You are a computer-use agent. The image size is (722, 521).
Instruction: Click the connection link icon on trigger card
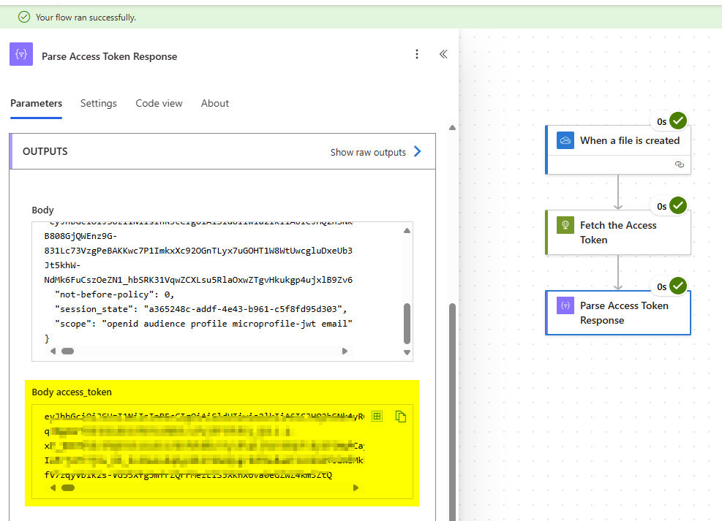point(679,165)
